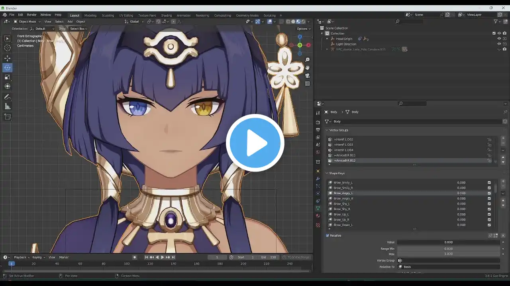The image size is (510, 286).
Task: Open Shape Key specials dropdown arrow
Action: [x=503, y=193]
